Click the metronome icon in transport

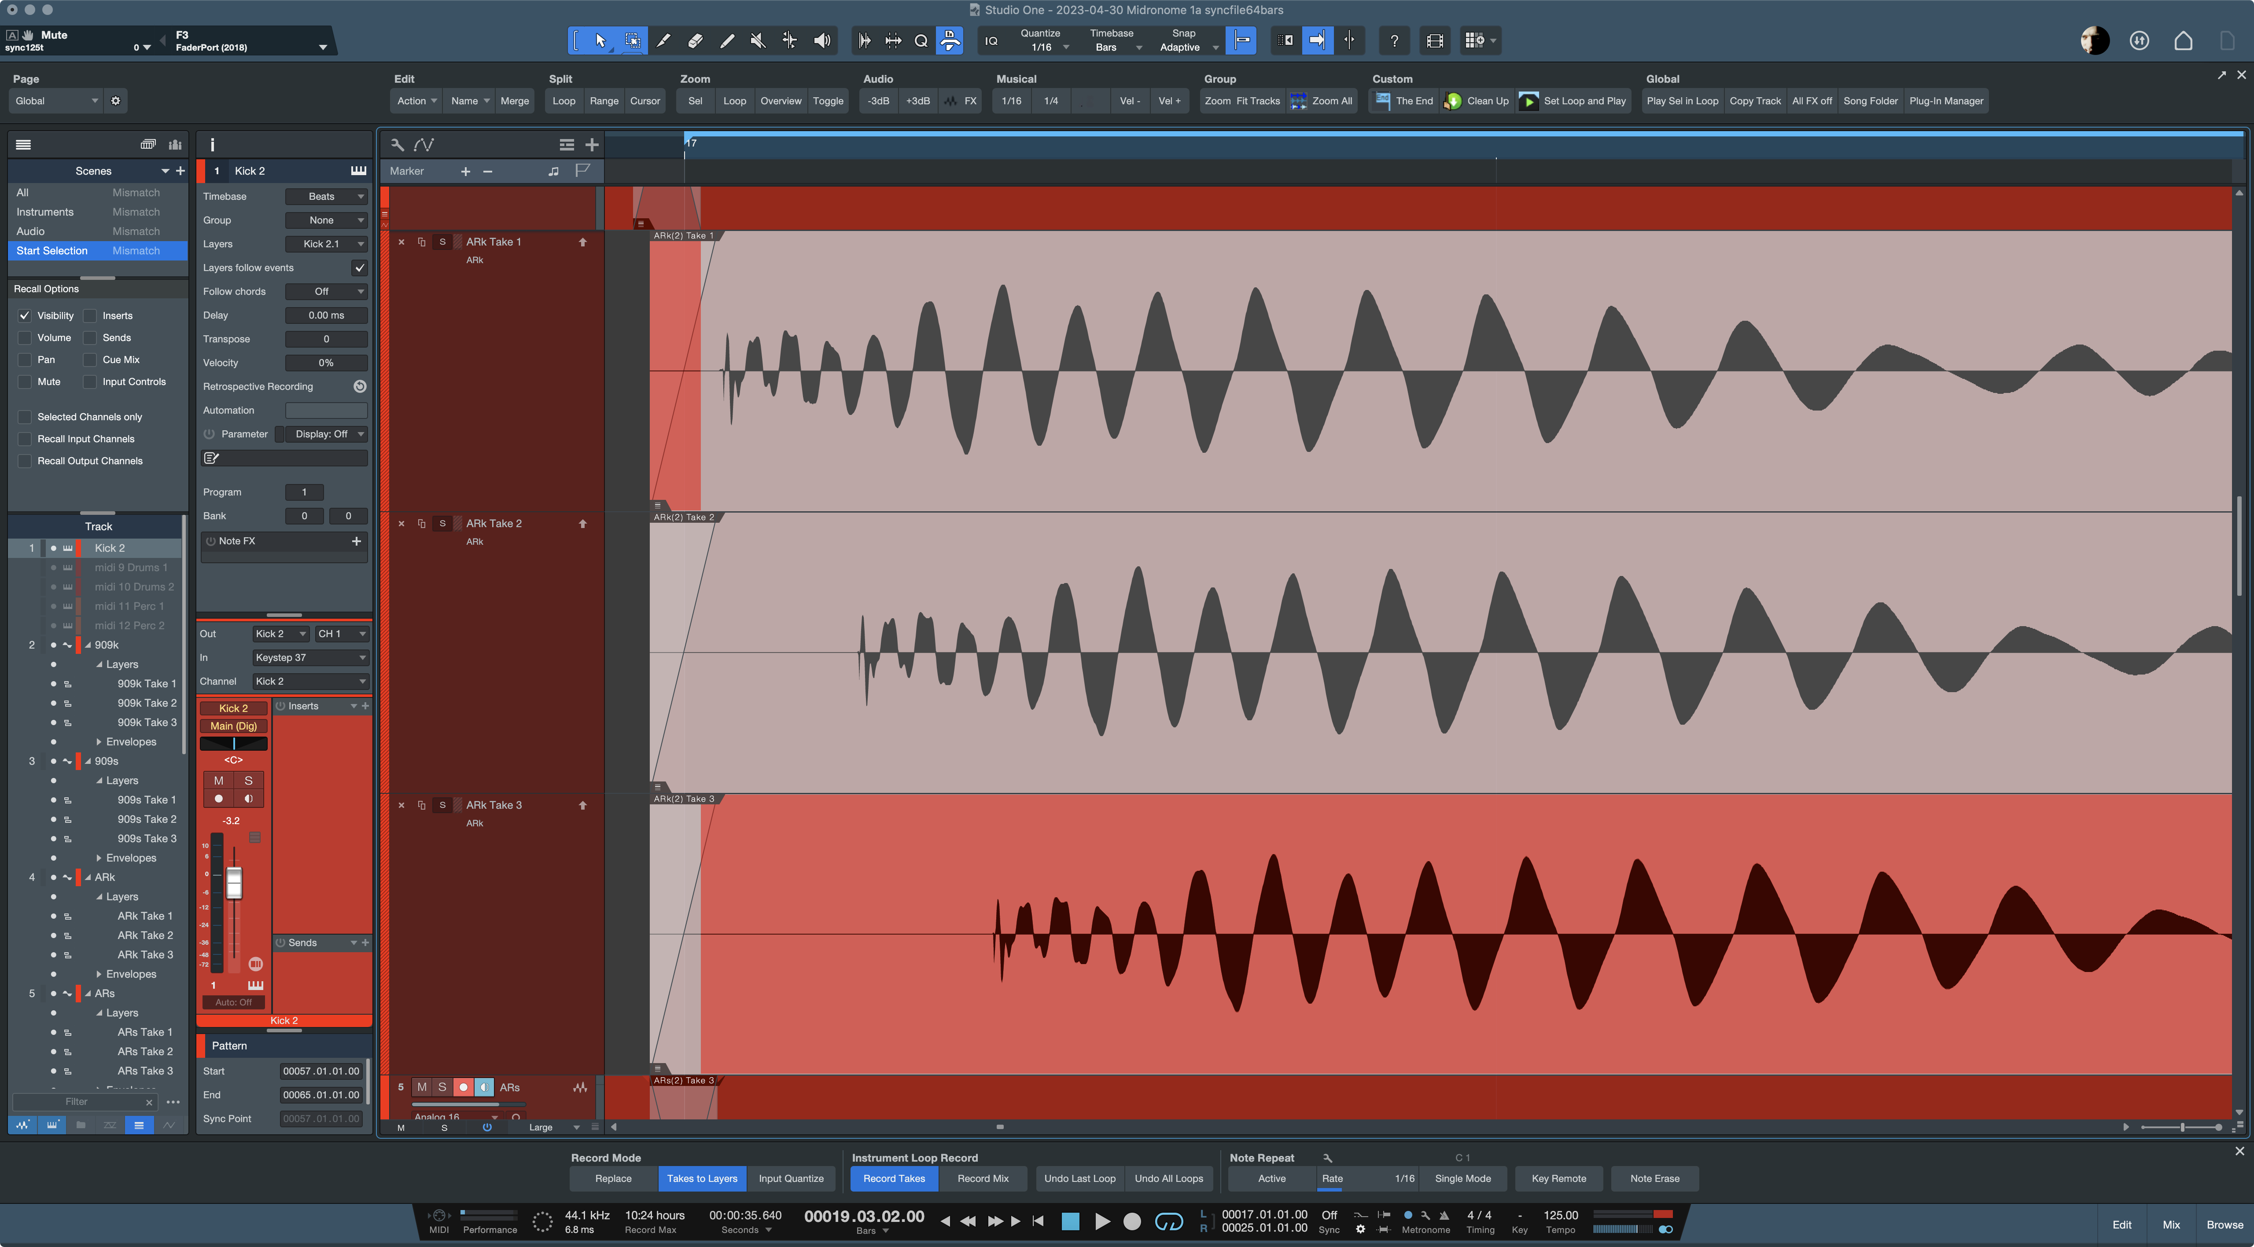[x=1444, y=1214]
